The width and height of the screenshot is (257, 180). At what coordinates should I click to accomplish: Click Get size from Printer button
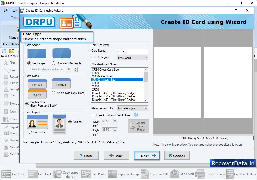[x=139, y=126]
